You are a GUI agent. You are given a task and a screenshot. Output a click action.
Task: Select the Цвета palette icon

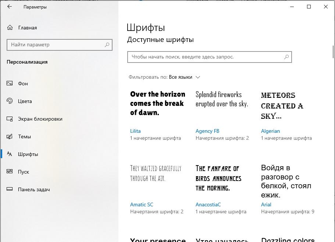10,101
